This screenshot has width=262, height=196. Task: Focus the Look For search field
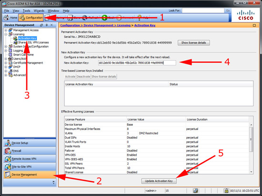click(203, 10)
